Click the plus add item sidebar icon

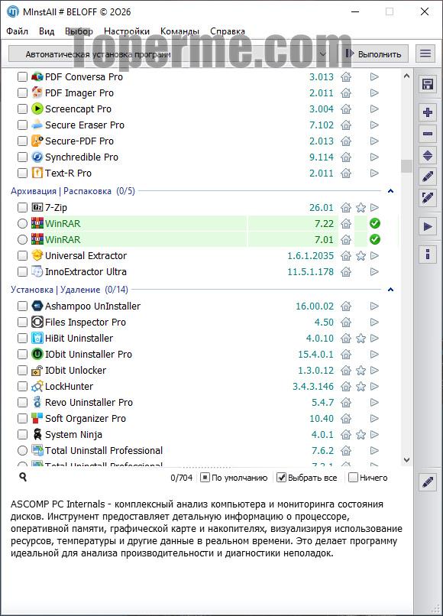pos(427,112)
